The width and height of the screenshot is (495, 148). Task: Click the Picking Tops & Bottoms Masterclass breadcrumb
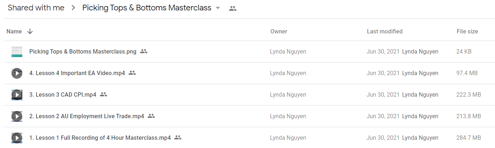coord(147,8)
